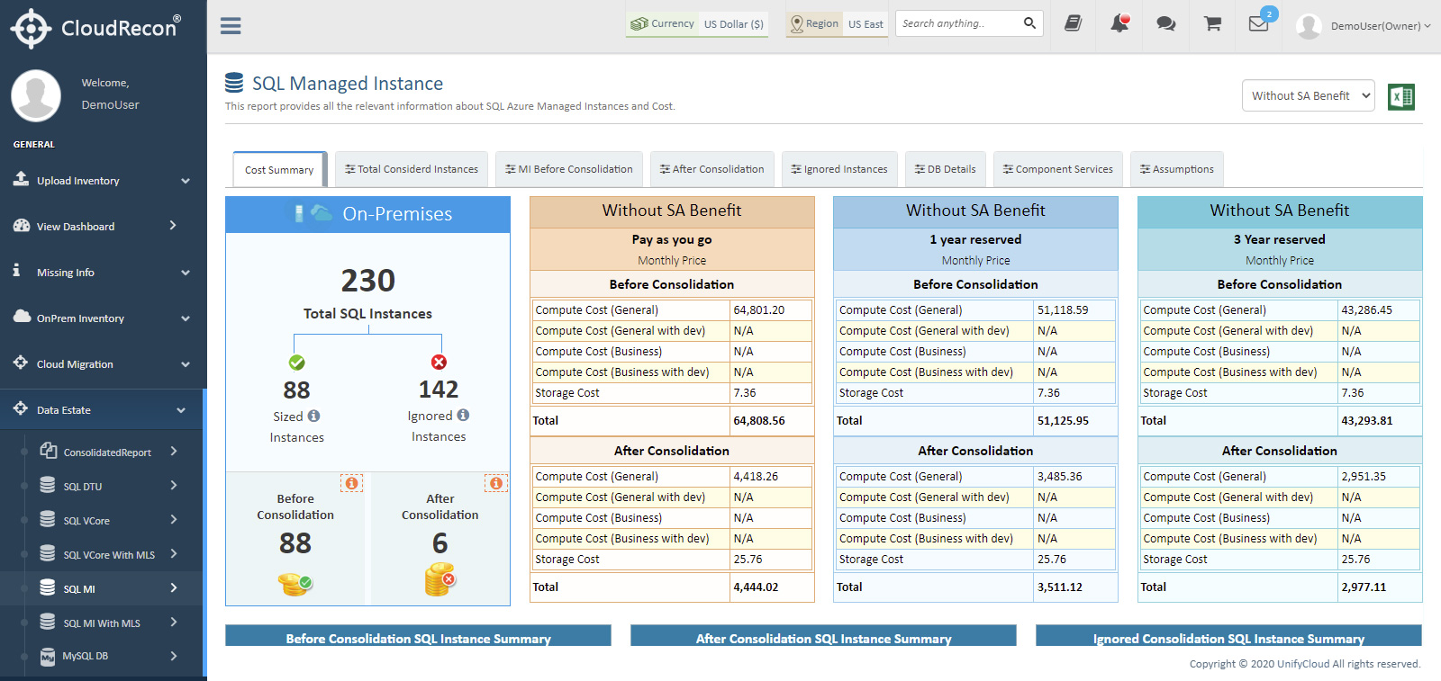Toggle the hamburger menu icon
Screen dimensions: 1441x681
click(231, 26)
